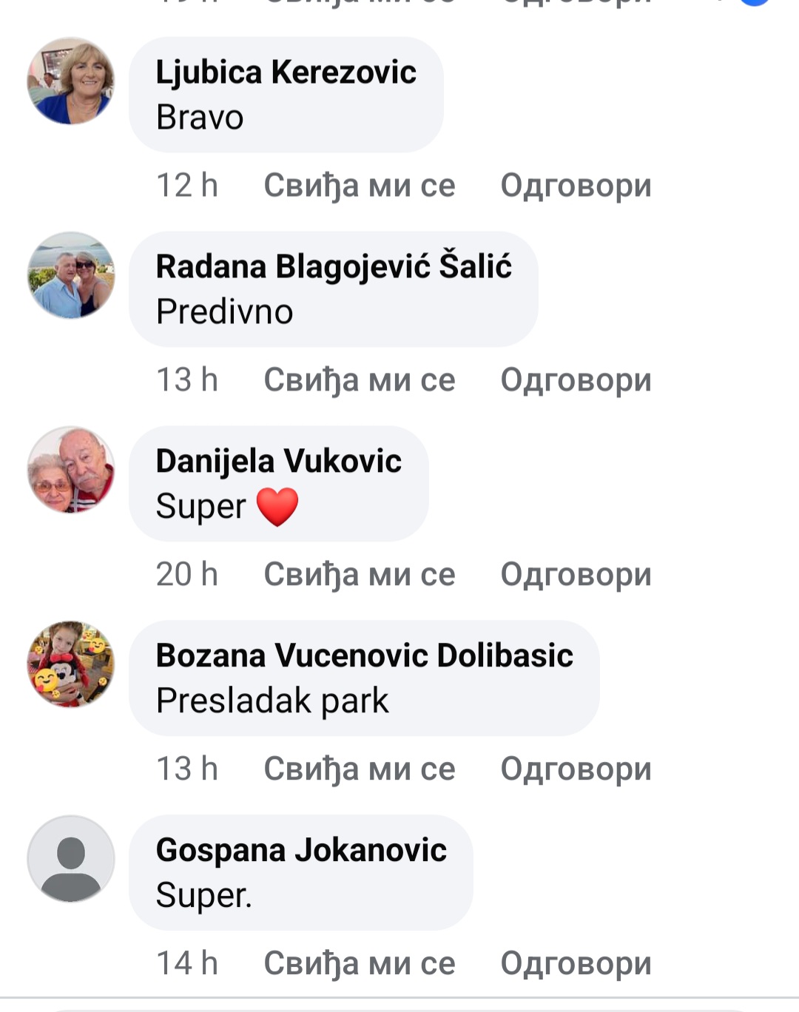Reply to Radana Blagojević Šalić's comment
Viewport: 799px width, 1012px height.
point(576,380)
